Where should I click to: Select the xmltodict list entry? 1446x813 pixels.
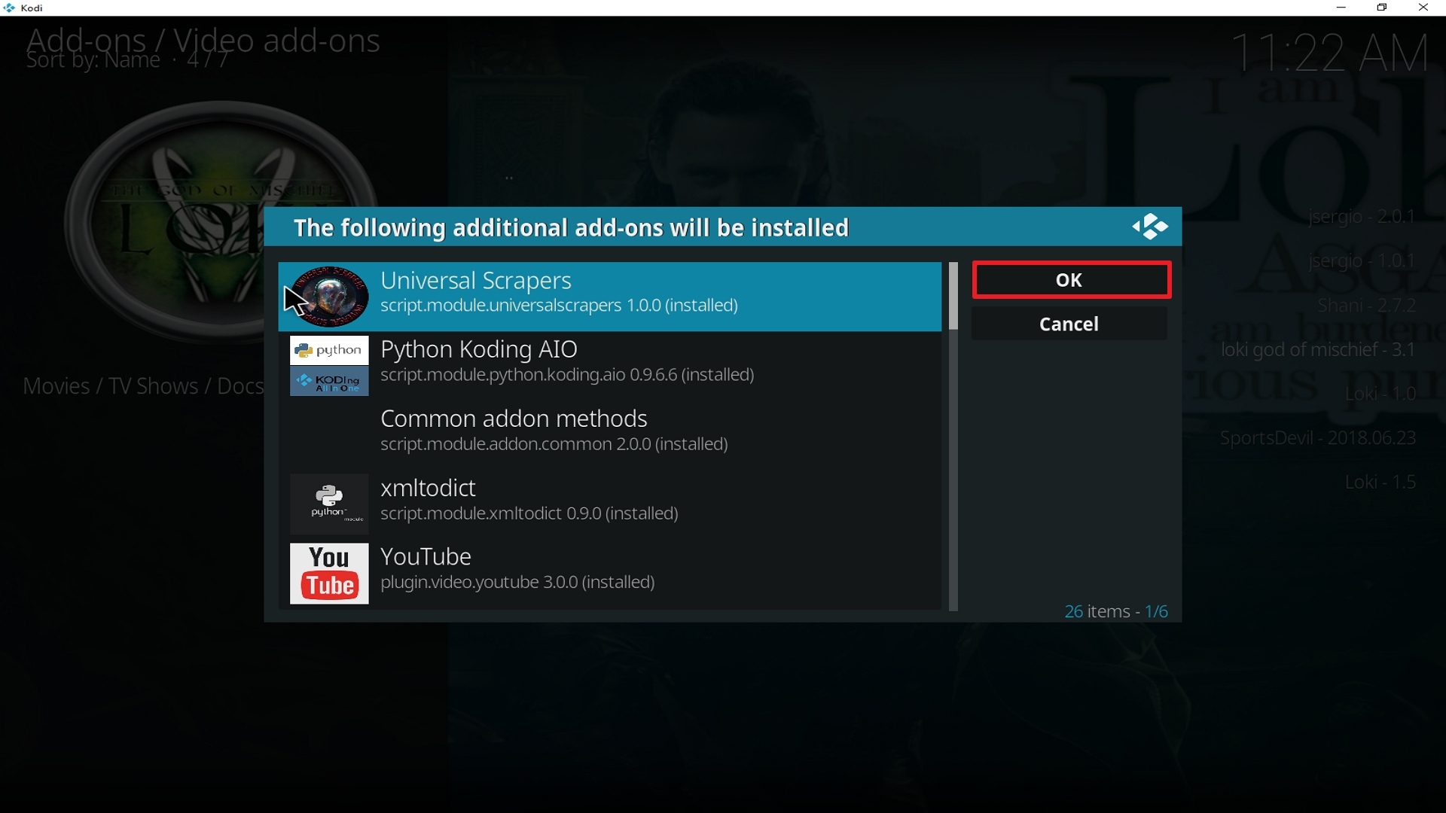tap(610, 504)
